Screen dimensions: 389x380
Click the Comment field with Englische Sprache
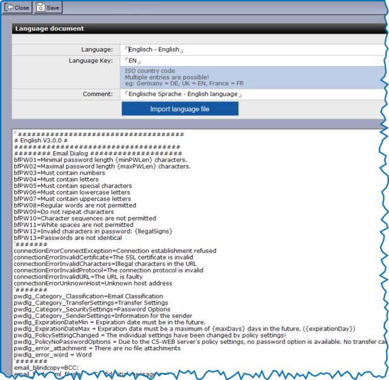click(x=253, y=94)
